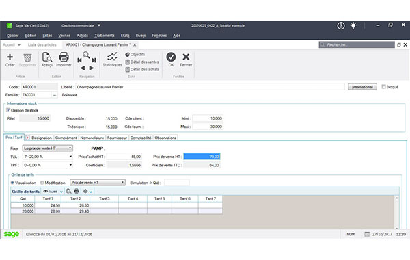Click the Prix d'achat HT field
Image resolution: width=410 pixels, height=260 pixels.
(124, 157)
